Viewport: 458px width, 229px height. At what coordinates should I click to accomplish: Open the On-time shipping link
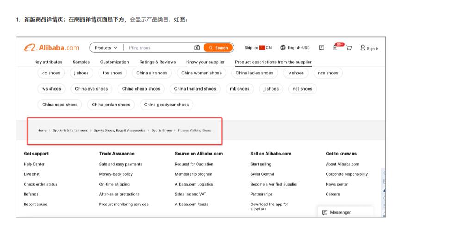point(114,184)
